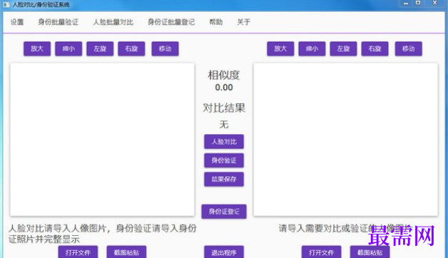Click the left panel 放大 button
This screenshot has height=258, width=448.
(37, 48)
